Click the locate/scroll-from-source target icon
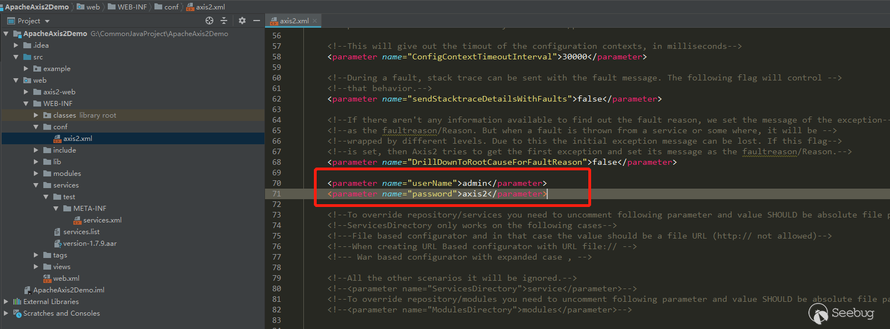 [209, 21]
